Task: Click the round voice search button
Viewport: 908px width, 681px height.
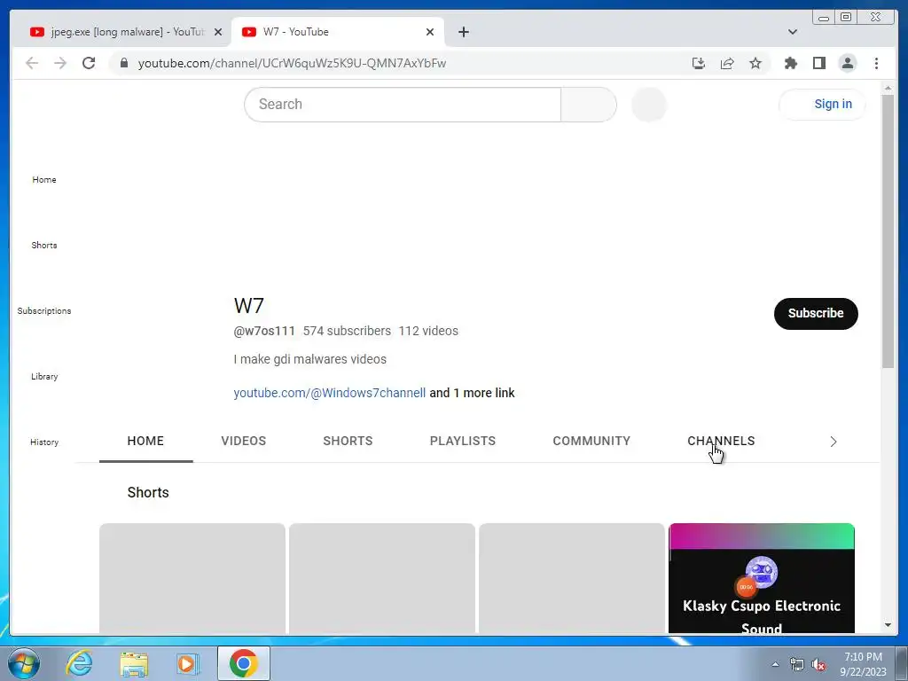Action: pyautogui.click(x=648, y=105)
